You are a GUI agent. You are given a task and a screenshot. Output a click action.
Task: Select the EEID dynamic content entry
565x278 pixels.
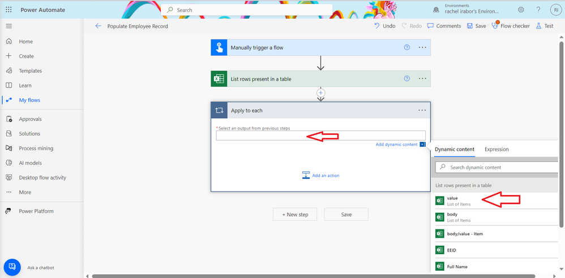click(x=495, y=250)
